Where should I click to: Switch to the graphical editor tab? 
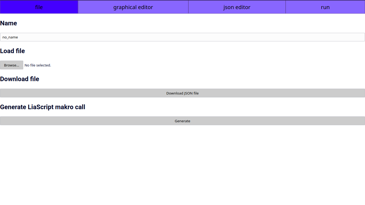(x=133, y=7)
